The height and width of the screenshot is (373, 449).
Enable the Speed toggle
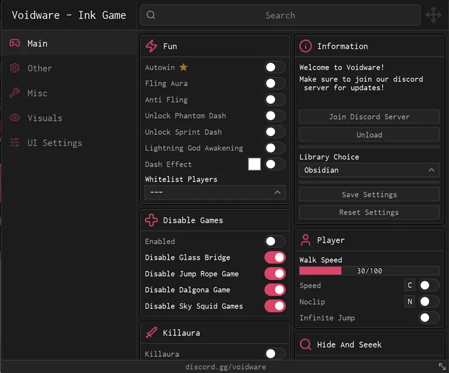(429, 285)
